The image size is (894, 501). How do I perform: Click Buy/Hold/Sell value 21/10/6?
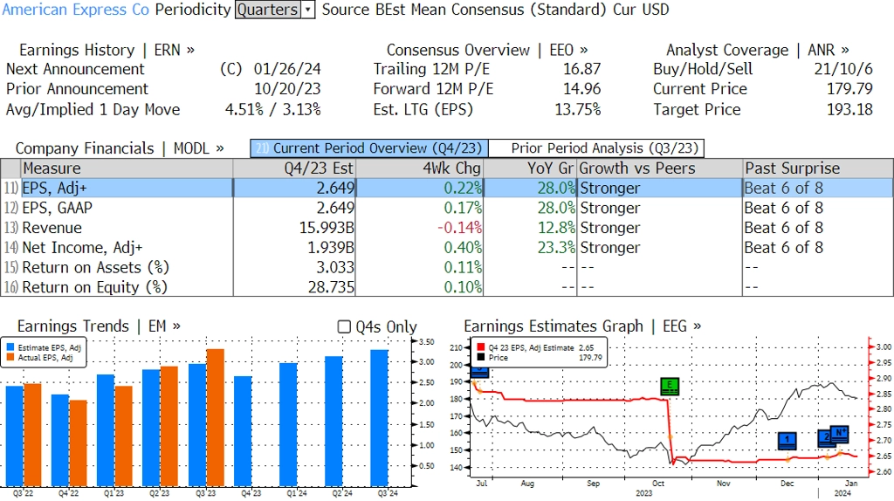(843, 69)
